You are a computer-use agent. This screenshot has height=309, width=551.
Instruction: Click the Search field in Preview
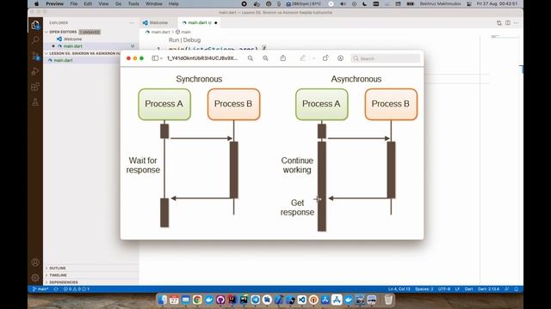click(386, 58)
